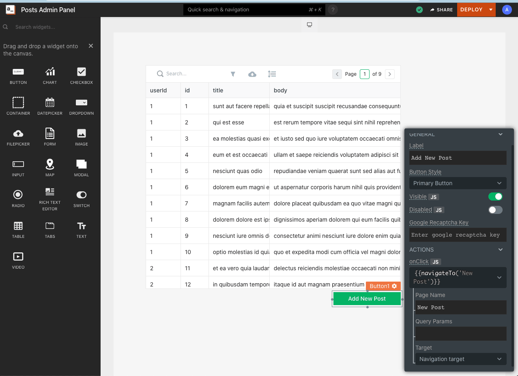The width and height of the screenshot is (518, 376).
Task: Open the help question mark icon
Action: 333,10
